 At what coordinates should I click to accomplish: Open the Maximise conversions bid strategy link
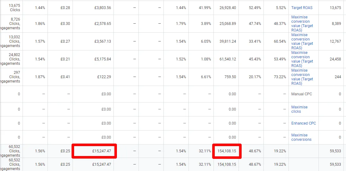301,137
